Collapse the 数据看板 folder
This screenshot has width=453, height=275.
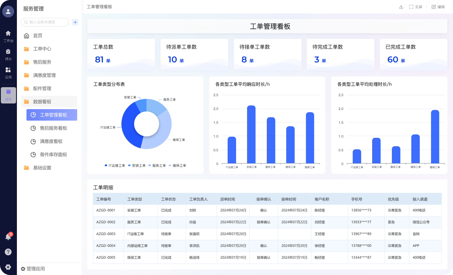click(49, 102)
